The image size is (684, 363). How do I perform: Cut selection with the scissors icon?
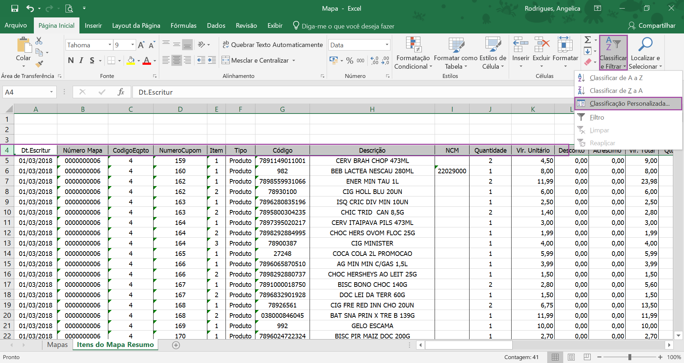point(39,41)
